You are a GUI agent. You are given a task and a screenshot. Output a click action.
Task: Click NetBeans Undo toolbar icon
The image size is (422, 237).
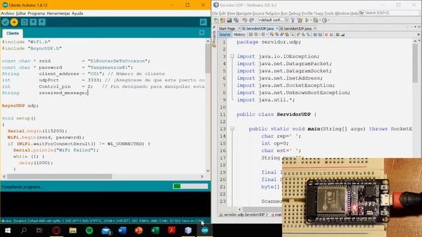(x=245, y=20)
